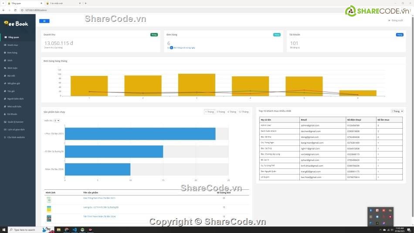The image size is (414, 233).
Task: Click the Đăng xuất logout link
Action: coord(396,21)
